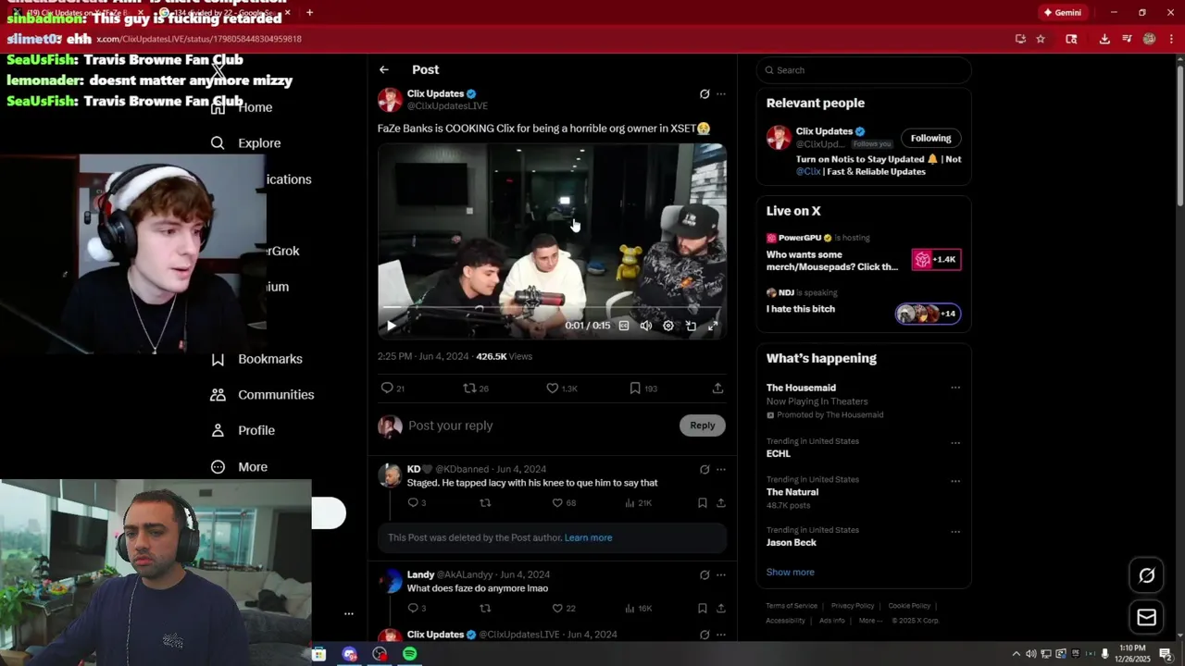This screenshot has width=1185, height=666.
Task: Share the main Clix Updates post
Action: click(717, 388)
